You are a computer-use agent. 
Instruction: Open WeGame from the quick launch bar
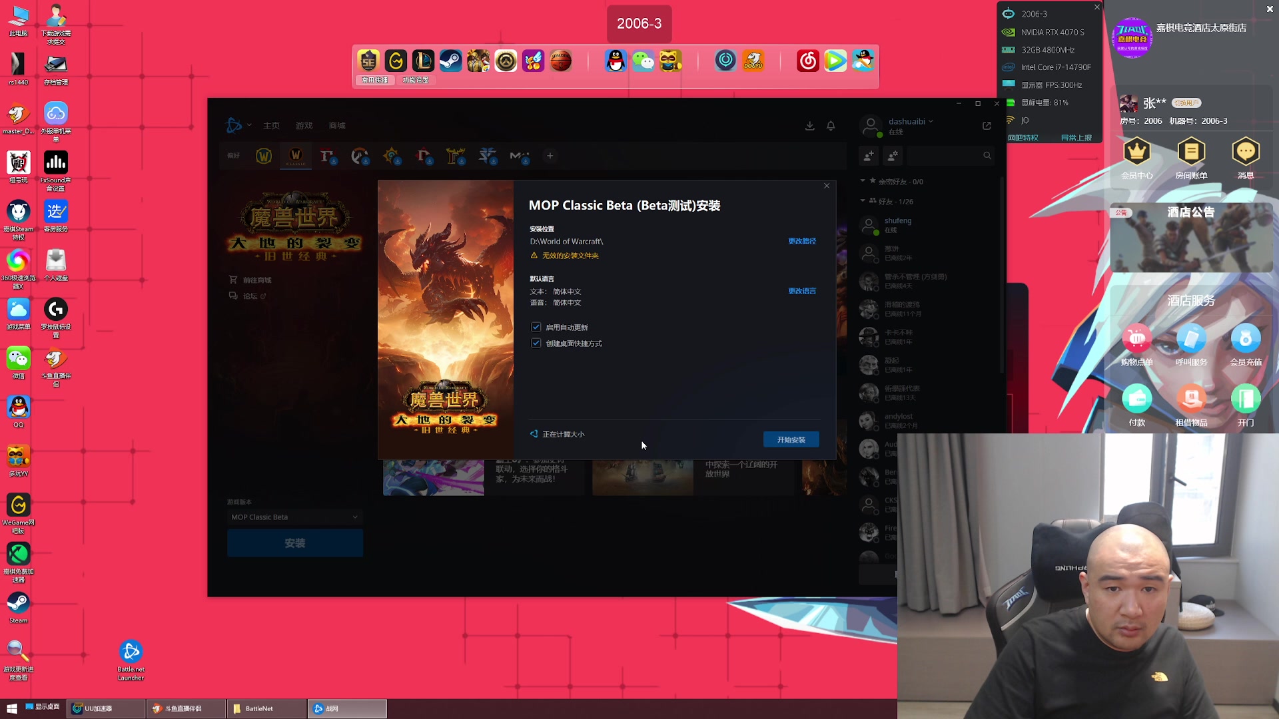(396, 61)
